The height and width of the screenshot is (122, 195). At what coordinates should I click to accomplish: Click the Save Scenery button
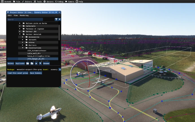point(36,73)
